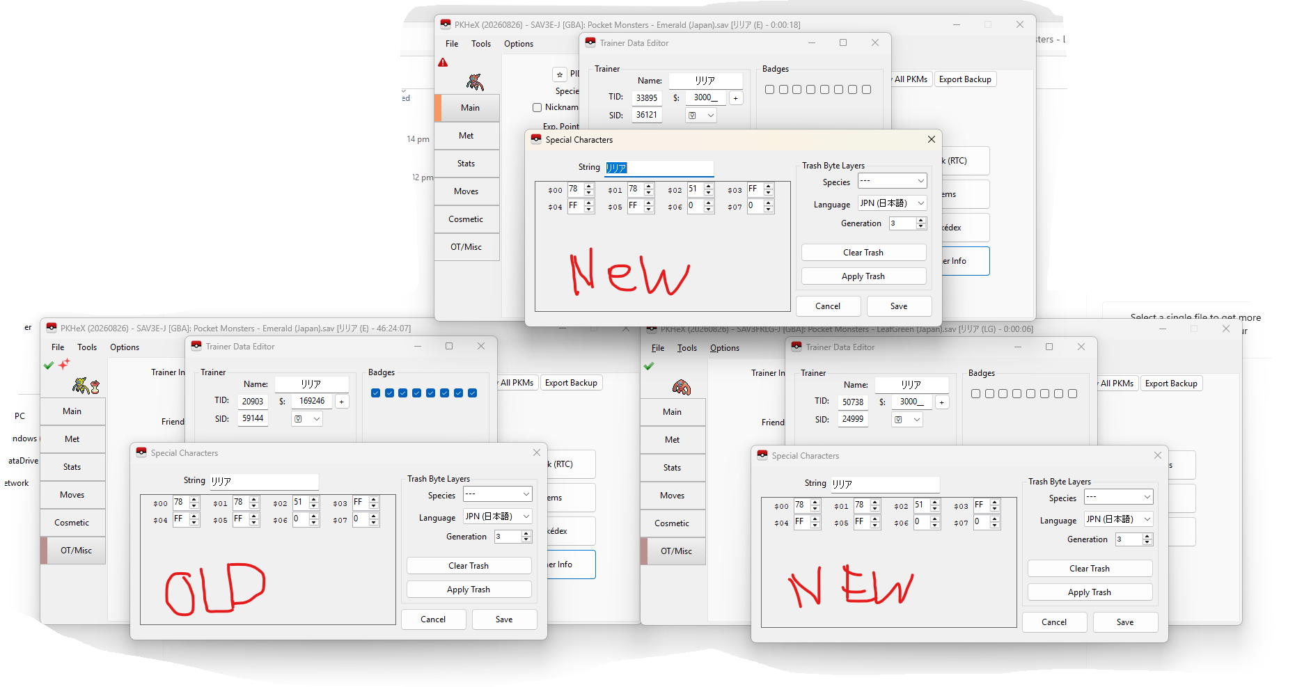The height and width of the screenshot is (687, 1295).
Task: Check the fifth badge in LeafGreen Trainer Data Editor
Action: [1030, 394]
